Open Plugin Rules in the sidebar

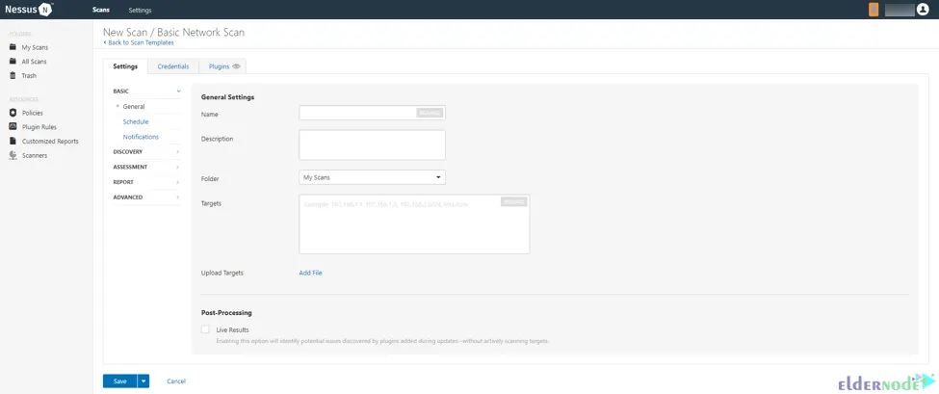[39, 127]
